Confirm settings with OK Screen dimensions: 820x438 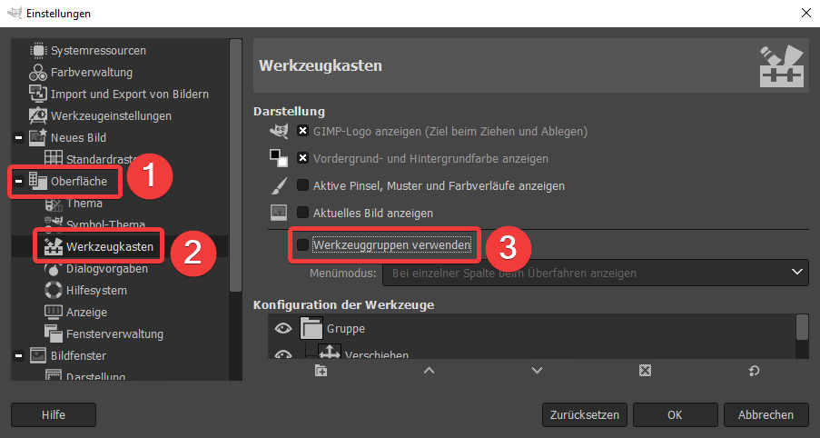click(675, 415)
